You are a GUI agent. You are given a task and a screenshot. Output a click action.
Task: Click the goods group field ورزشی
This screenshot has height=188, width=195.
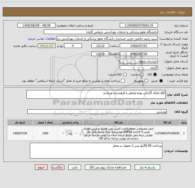click(x=97, y=112)
